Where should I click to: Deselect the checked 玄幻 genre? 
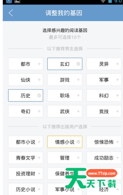tap(65, 64)
